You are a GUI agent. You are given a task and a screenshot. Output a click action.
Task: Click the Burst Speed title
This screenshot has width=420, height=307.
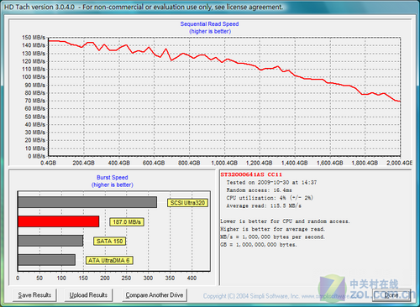(113, 178)
